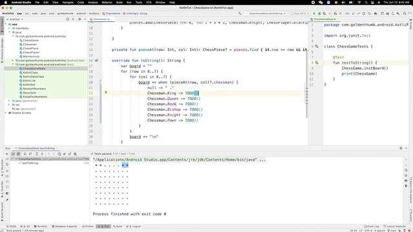Open the Profiler tool window
This screenshot has height=232, width=413.
pyautogui.click(x=88, y=226)
